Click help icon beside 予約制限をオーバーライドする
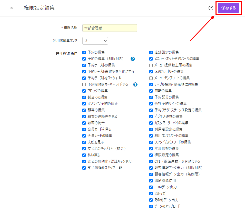This screenshot has width=245, height=213. coord(135,84)
